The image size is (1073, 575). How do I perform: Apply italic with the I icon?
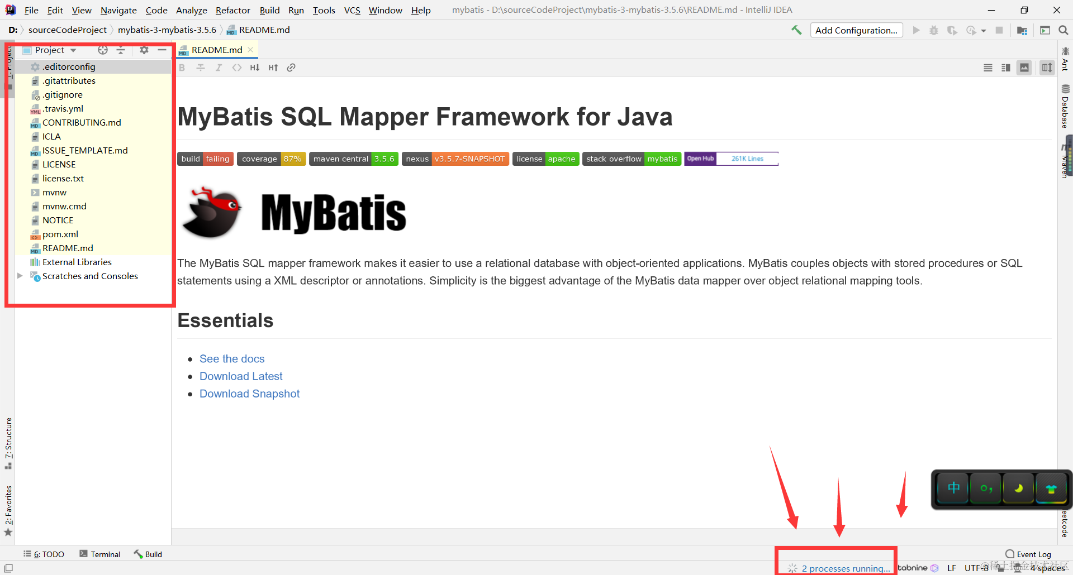click(x=219, y=68)
